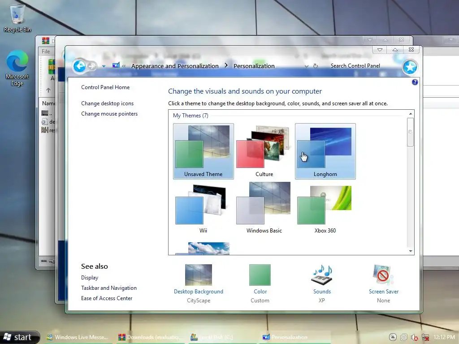Go back with the blue Back arrow
The height and width of the screenshot is (344, 459).
(79, 66)
